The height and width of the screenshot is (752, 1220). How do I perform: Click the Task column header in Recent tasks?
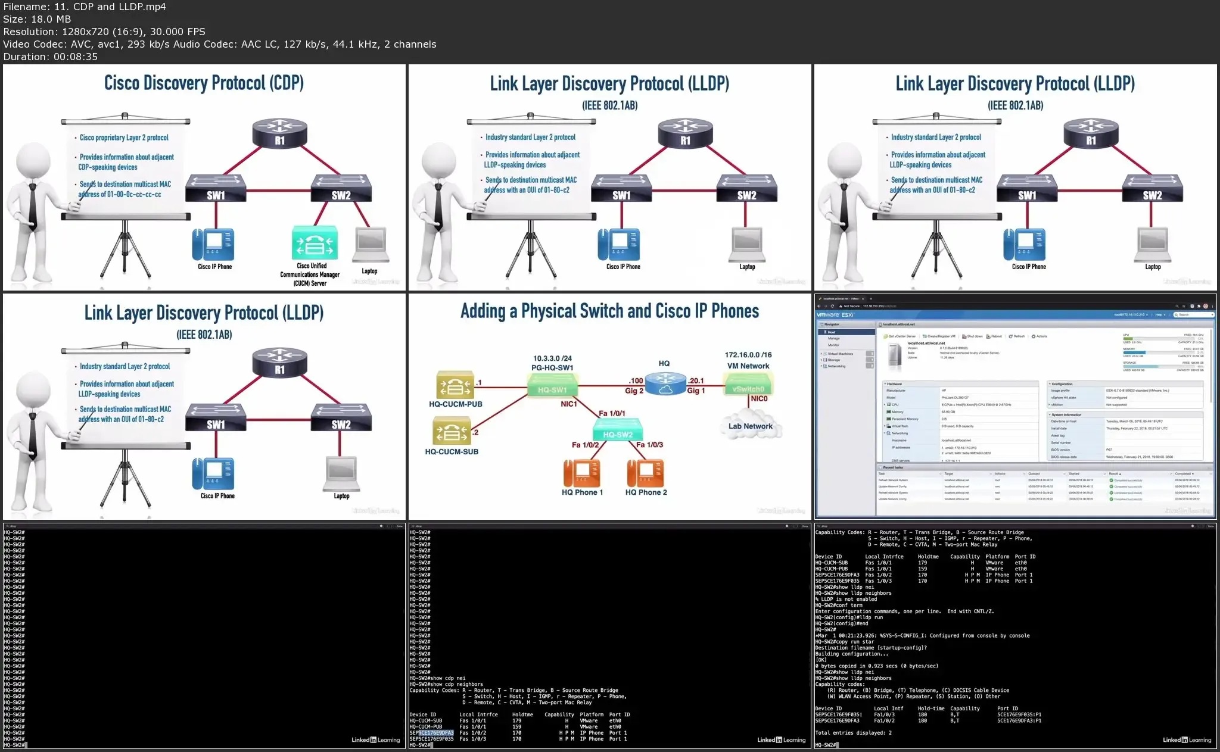910,473
